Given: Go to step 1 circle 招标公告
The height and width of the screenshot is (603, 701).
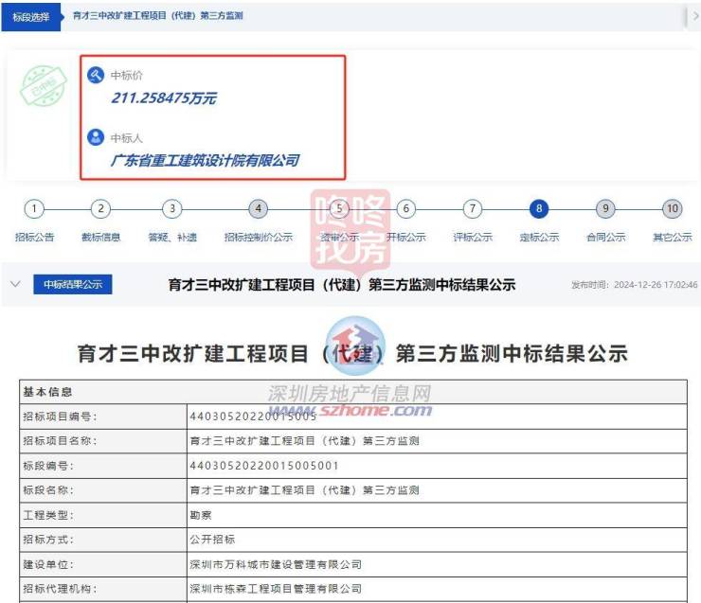Looking at the screenshot, I should coord(34,208).
